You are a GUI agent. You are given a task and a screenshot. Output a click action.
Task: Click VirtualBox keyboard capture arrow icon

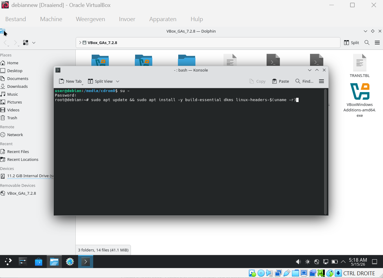pos(338,273)
